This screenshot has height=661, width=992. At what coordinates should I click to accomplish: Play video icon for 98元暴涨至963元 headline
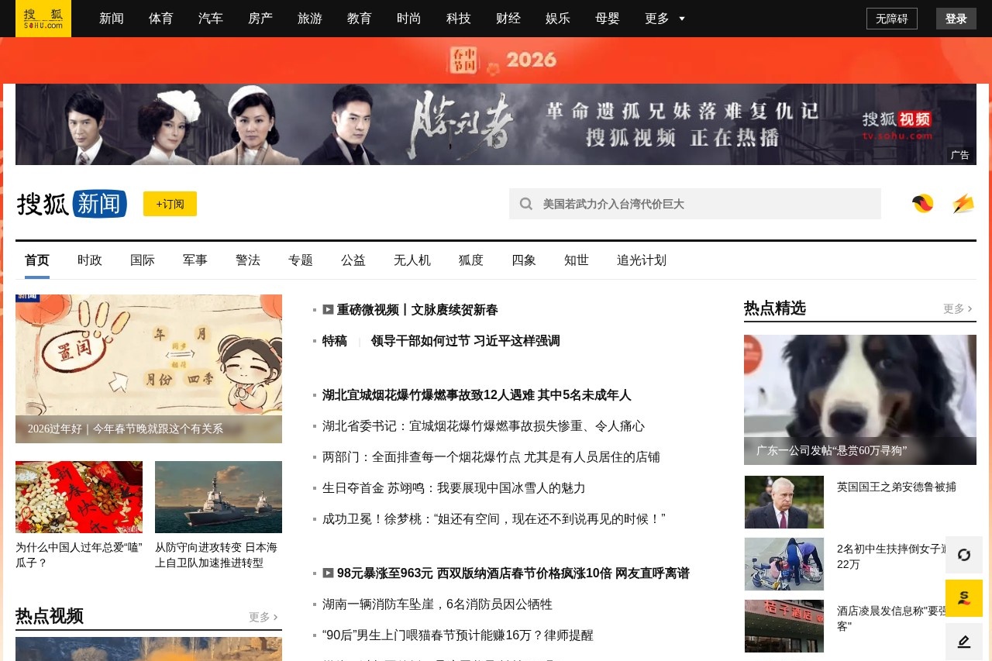click(328, 573)
